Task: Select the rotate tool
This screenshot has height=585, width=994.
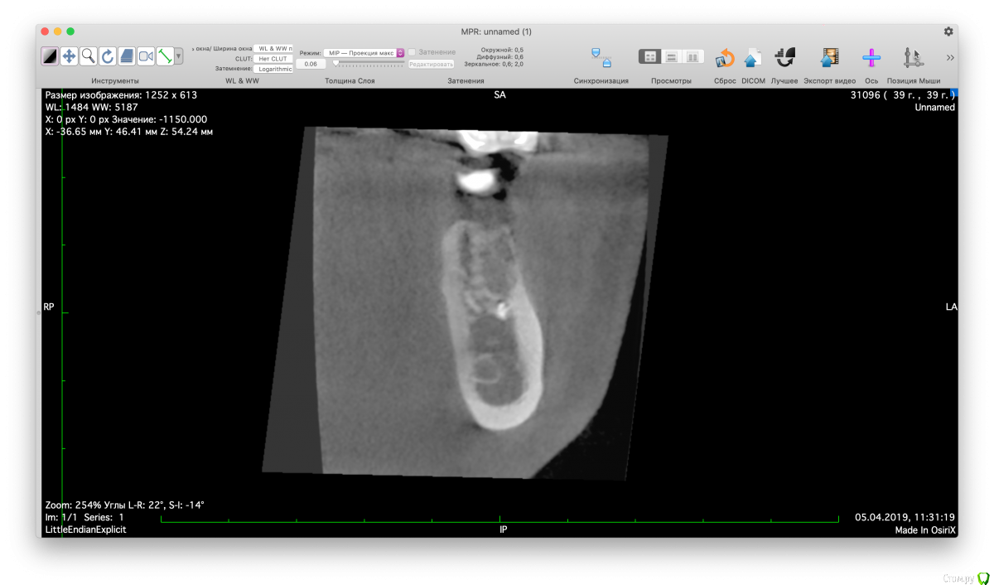Action: click(107, 56)
